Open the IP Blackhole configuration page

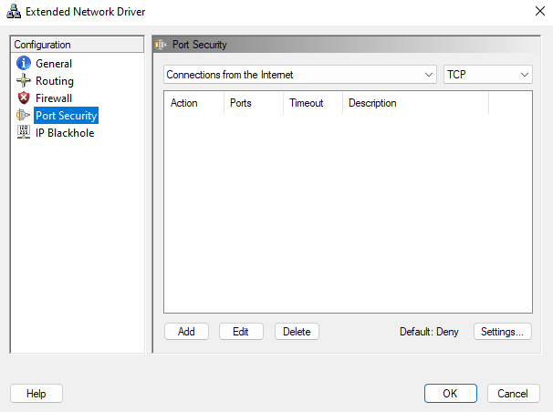click(64, 133)
